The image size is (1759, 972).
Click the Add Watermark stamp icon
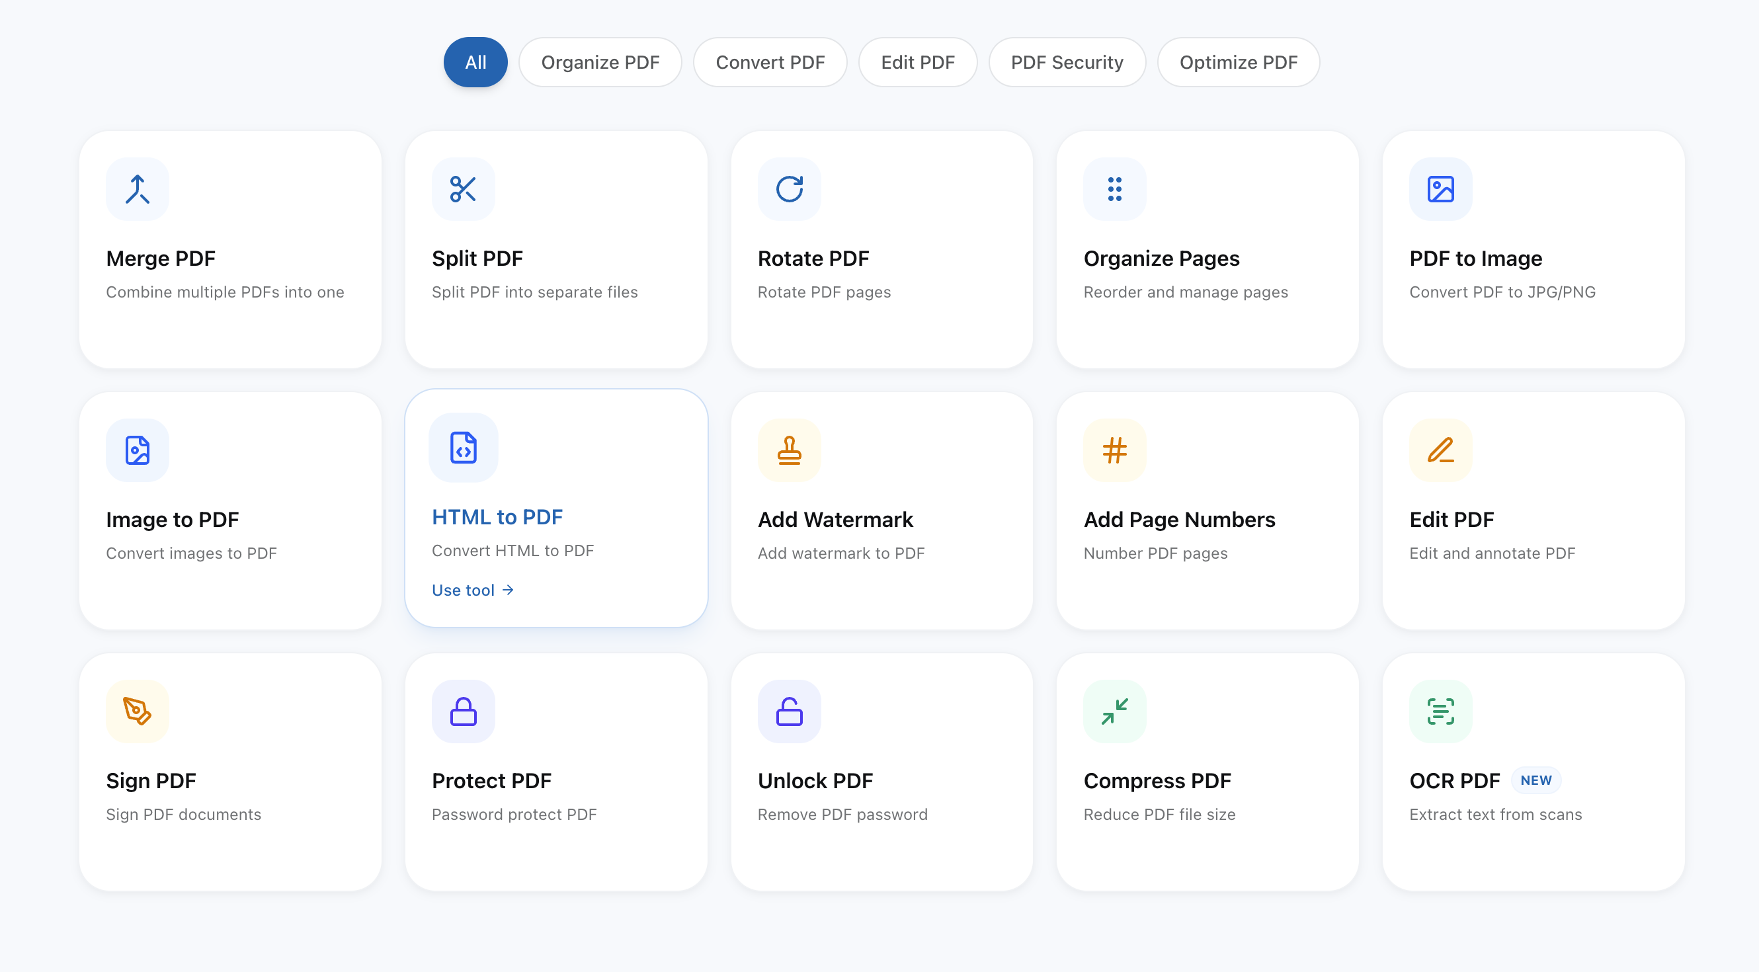point(789,450)
